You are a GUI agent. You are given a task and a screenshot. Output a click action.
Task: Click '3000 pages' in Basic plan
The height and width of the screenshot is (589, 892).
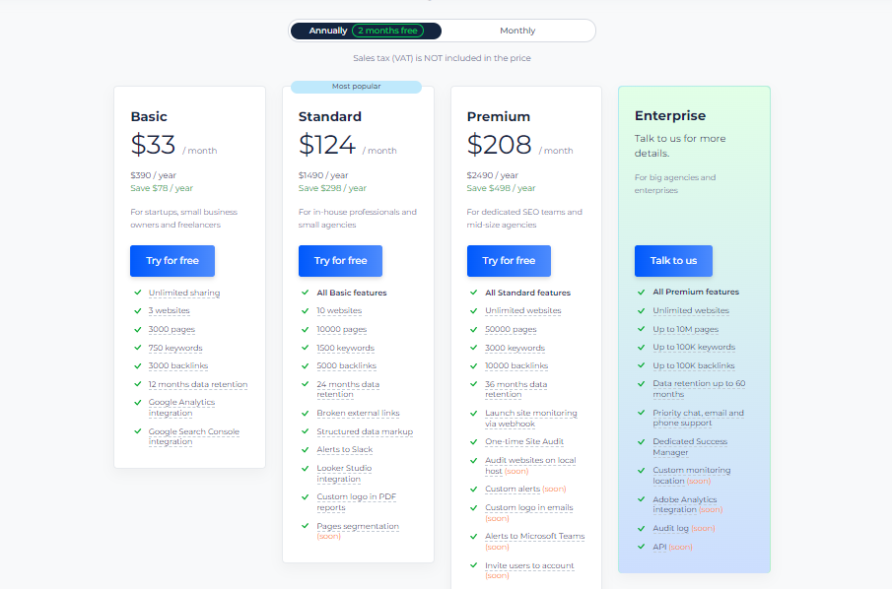coord(172,330)
